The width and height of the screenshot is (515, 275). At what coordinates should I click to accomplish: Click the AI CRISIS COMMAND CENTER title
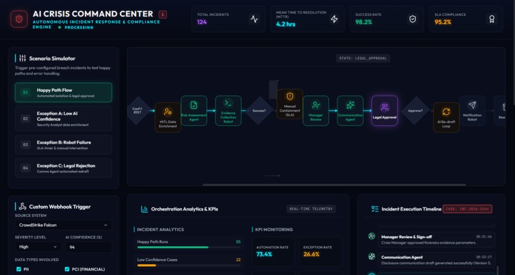click(93, 14)
